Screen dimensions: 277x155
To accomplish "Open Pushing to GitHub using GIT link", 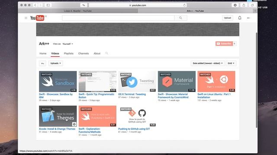I will pos(134,129).
